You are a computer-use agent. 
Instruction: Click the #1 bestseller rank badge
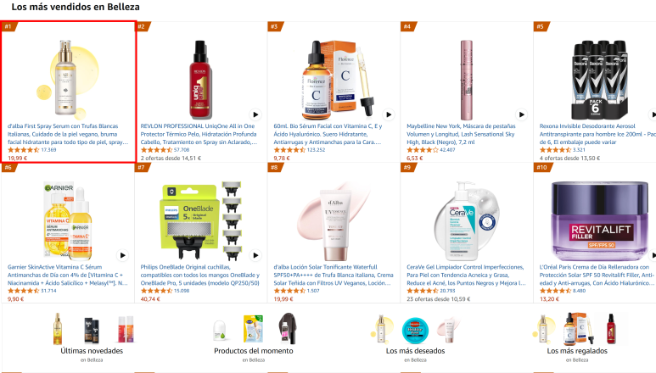[x=9, y=26]
